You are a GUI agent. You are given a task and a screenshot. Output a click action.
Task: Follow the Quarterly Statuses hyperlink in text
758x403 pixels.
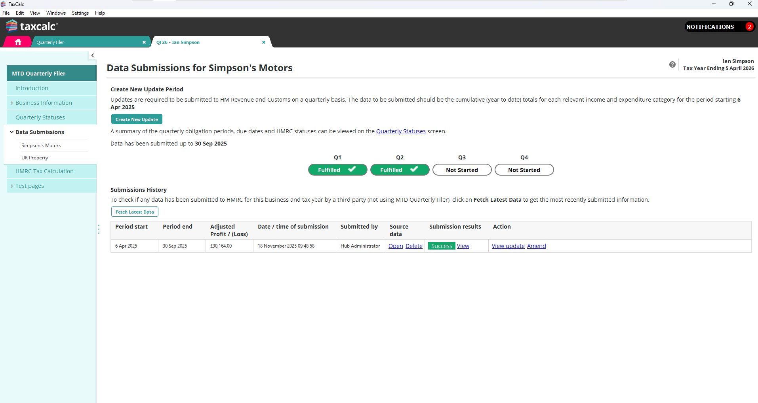pos(400,131)
